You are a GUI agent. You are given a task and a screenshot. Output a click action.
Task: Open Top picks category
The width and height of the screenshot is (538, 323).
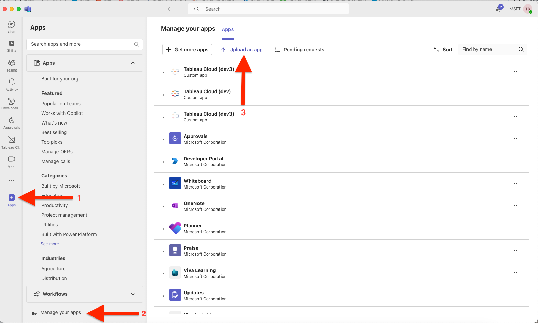click(x=52, y=142)
